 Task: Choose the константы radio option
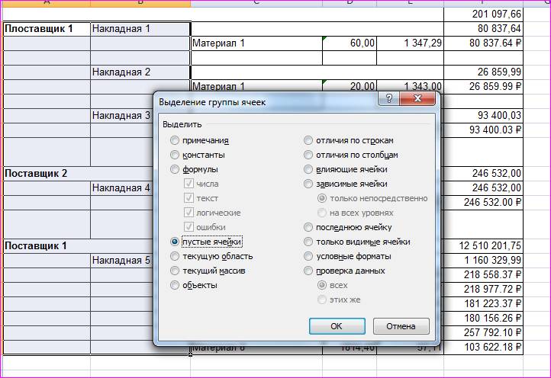(176, 155)
